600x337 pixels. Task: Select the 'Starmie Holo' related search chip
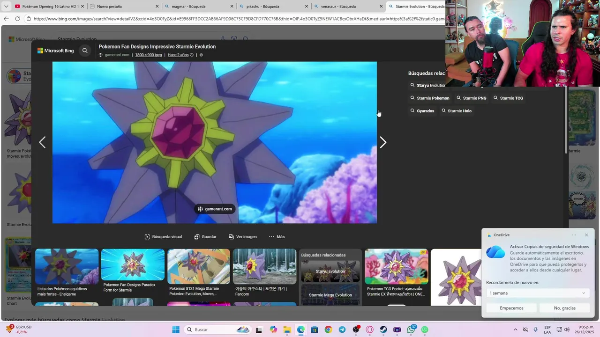tap(457, 111)
